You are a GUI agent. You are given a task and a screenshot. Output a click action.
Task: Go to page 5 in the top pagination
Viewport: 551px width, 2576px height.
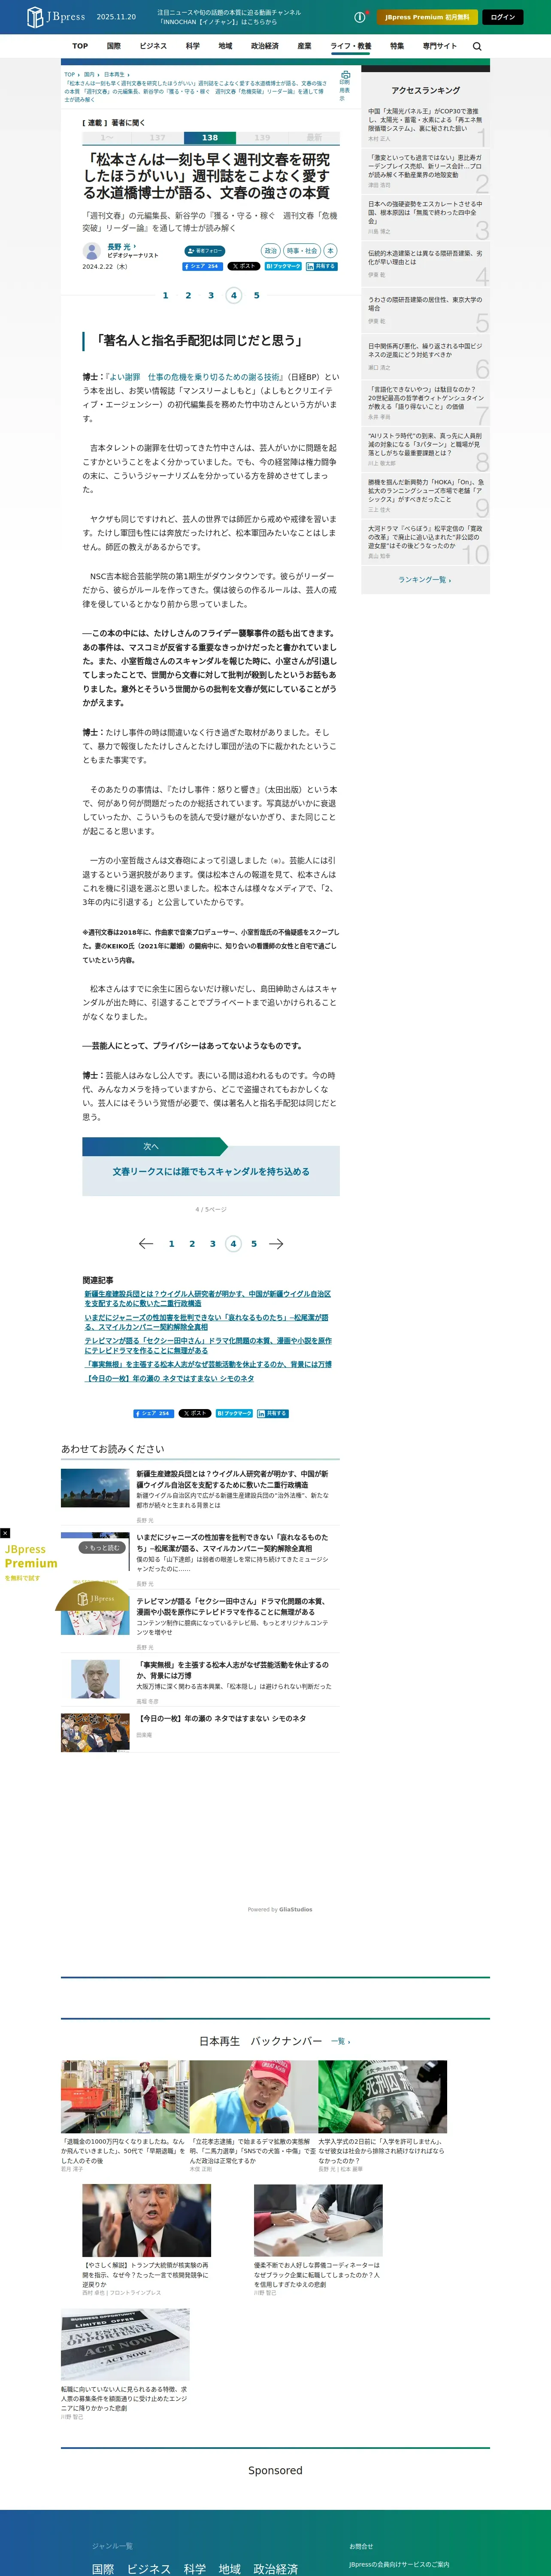click(256, 295)
